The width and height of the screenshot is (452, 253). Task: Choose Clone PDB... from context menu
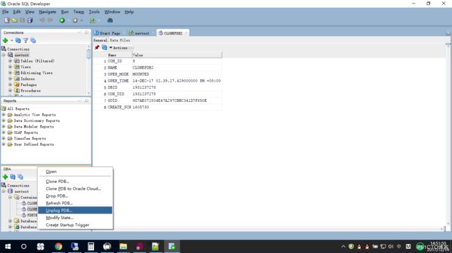75,182
